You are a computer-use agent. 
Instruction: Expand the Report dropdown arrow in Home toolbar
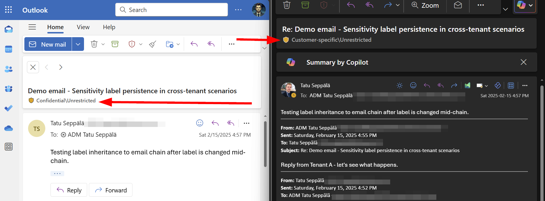(x=141, y=44)
